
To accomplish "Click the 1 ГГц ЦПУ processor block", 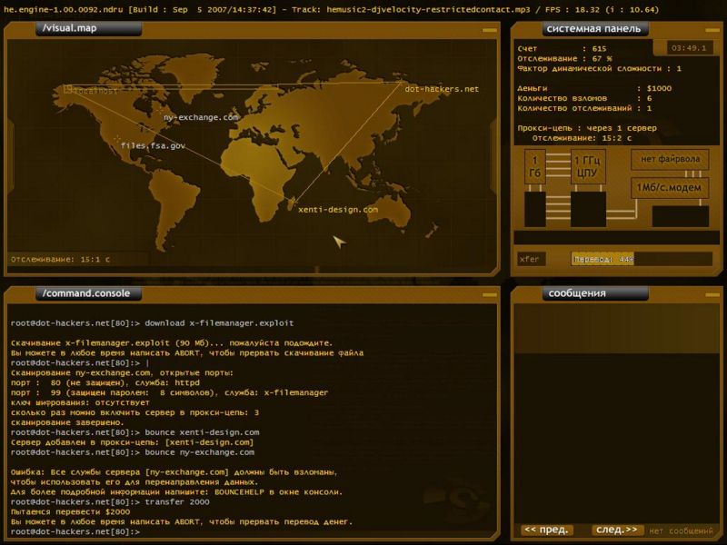I will [588, 166].
